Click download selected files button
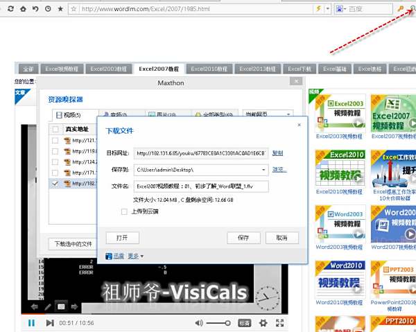 tap(73, 244)
